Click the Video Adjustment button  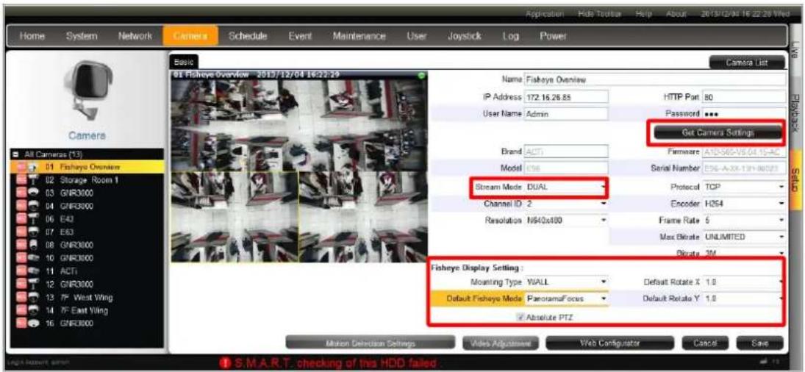500,343
